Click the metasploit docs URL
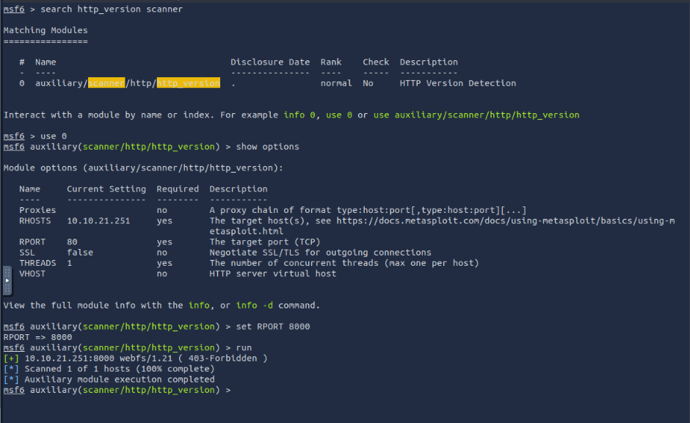The width and height of the screenshot is (690, 423). (x=506, y=225)
